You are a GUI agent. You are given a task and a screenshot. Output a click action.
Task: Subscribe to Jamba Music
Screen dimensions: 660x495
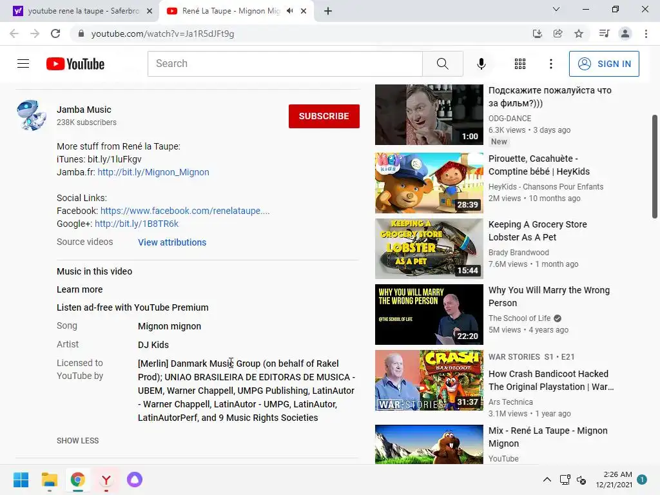point(324,116)
